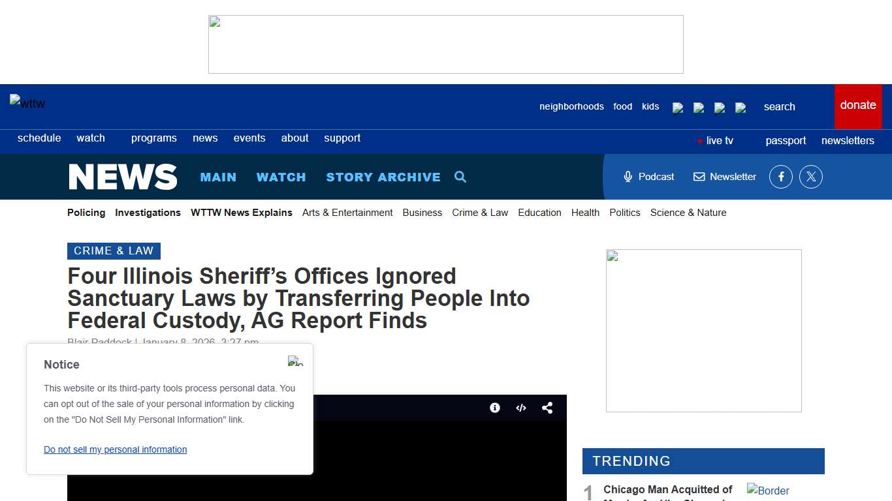This screenshot has height=501, width=892.
Task: Click the Do not sell my personal information link
Action: click(x=115, y=449)
